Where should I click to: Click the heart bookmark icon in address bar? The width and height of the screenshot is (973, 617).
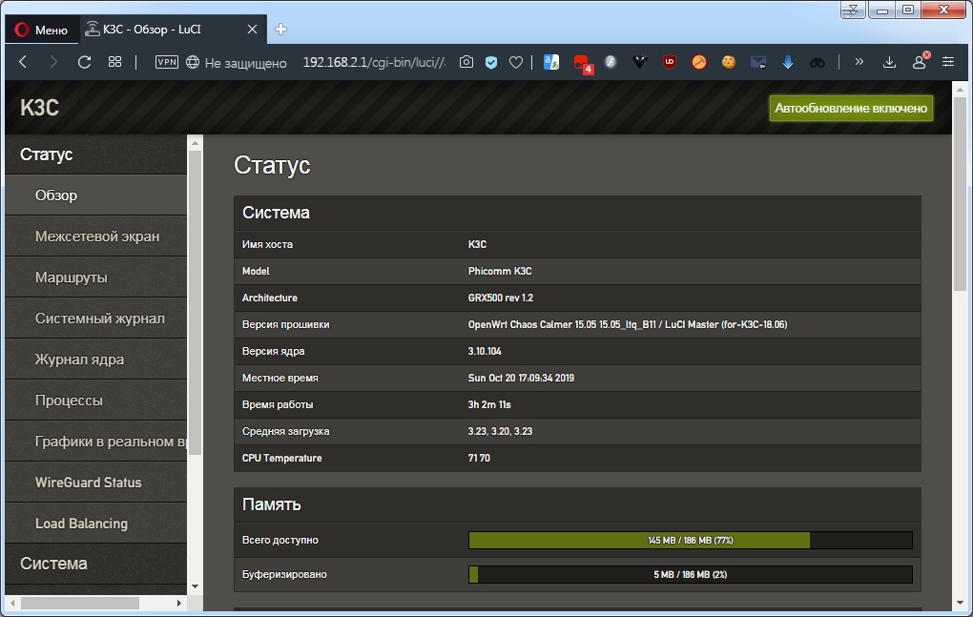(x=515, y=61)
